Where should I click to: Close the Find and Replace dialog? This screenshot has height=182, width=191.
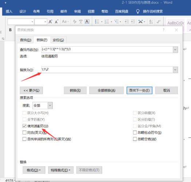click(176, 30)
